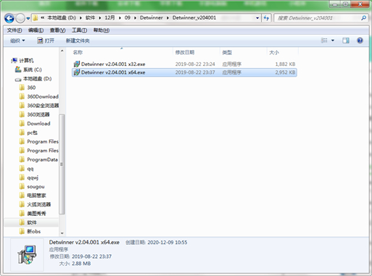This screenshot has height=276, width=372.
Task: Sort by the 修改日期 column header
Action: [x=197, y=52]
